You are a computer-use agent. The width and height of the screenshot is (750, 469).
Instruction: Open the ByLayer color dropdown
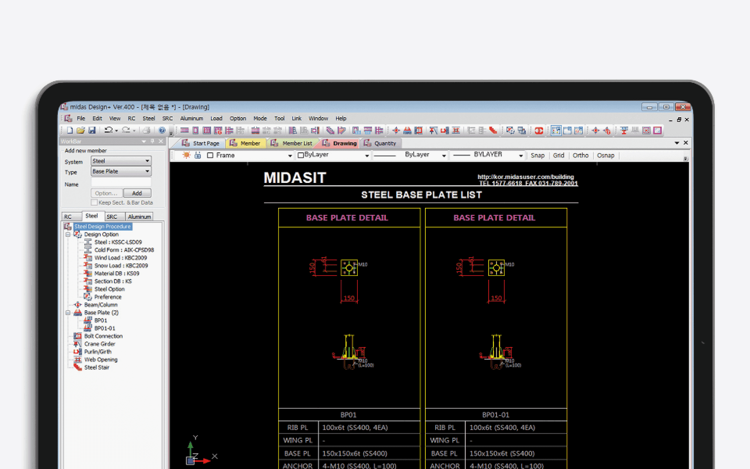367,156
